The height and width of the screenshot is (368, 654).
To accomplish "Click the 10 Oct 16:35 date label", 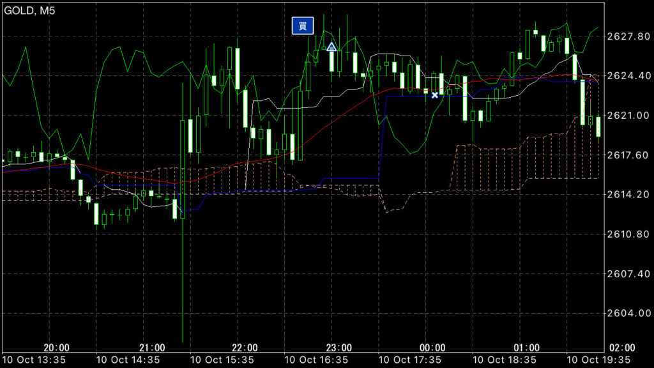I will click(317, 360).
